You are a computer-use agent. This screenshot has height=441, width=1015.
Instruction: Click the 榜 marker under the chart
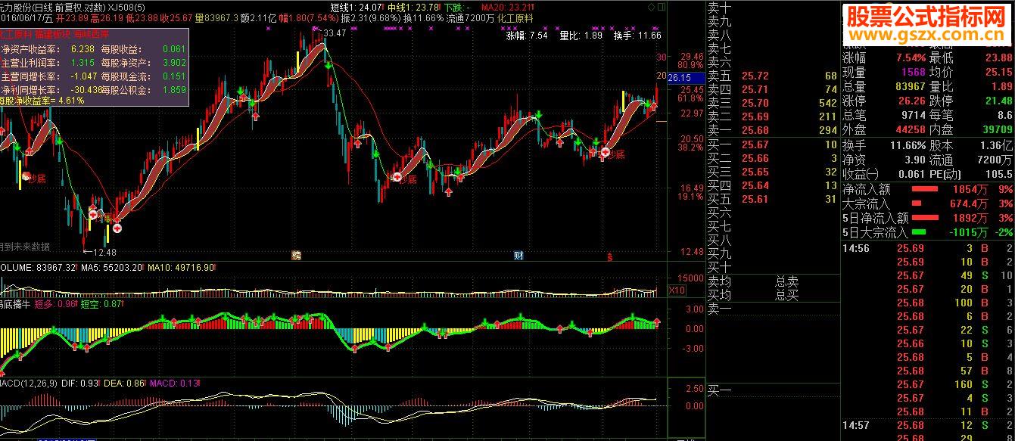296,256
